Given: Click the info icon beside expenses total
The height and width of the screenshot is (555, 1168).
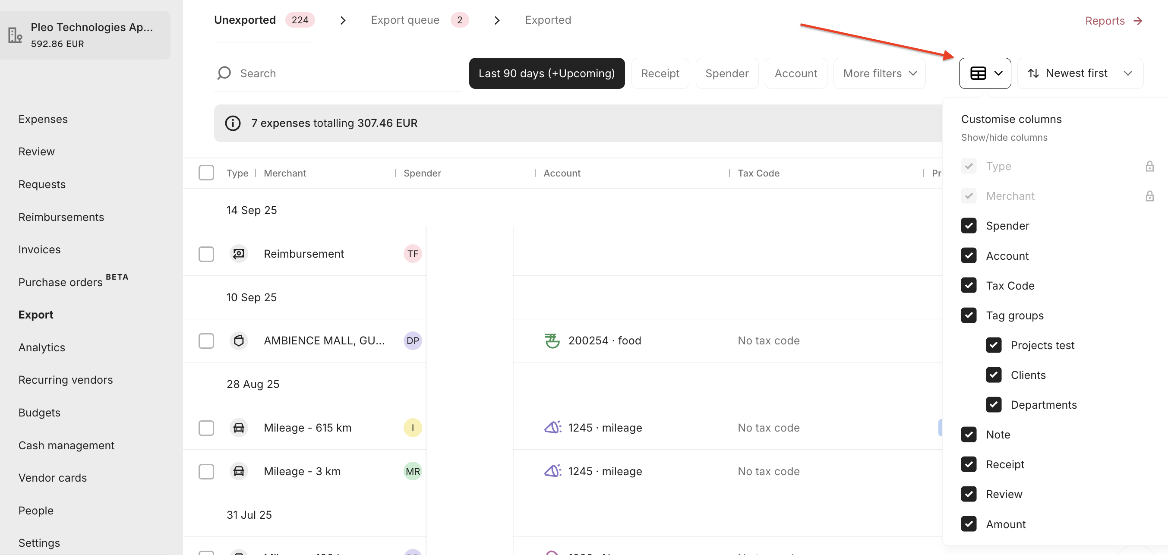Looking at the screenshot, I should [x=233, y=123].
